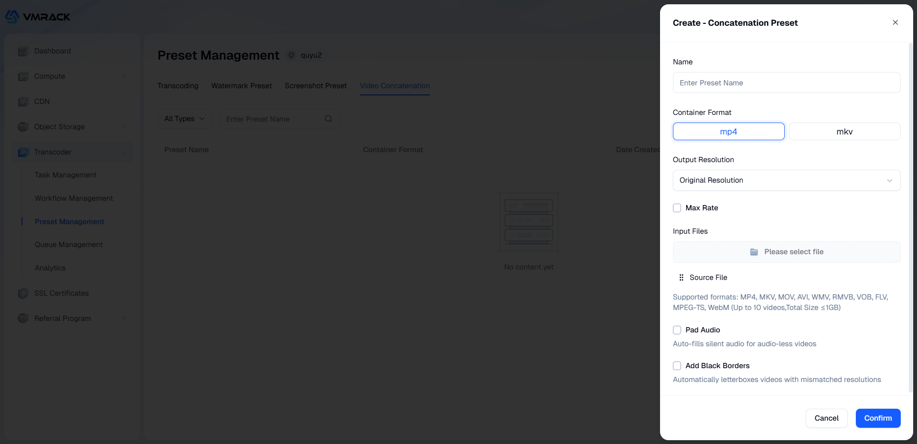Expand the Object Storage menu chevron

125,127
